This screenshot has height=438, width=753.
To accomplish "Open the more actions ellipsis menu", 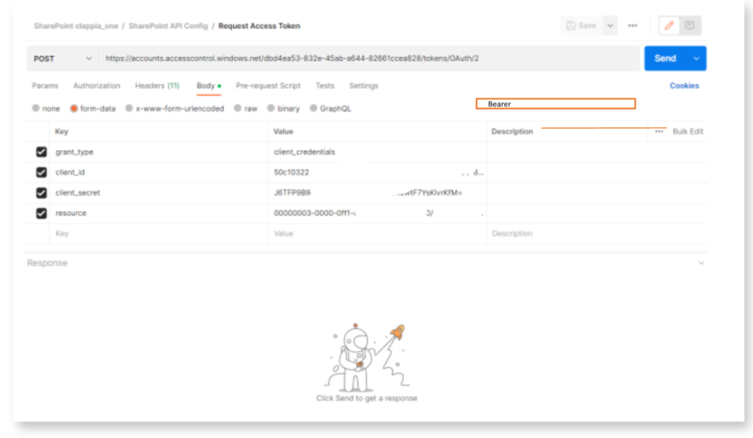I will [633, 25].
